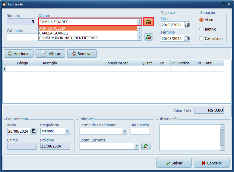The width and height of the screenshot is (234, 172).
Task: Click the Quant. column header
Action: (150, 63)
